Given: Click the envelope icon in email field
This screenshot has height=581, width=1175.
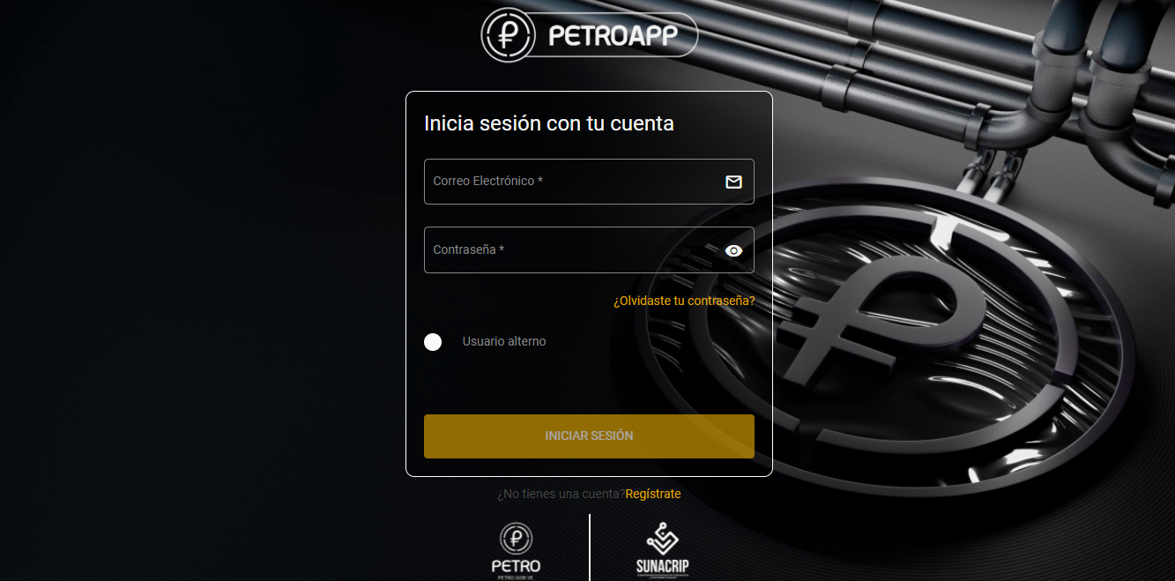Looking at the screenshot, I should tap(733, 182).
